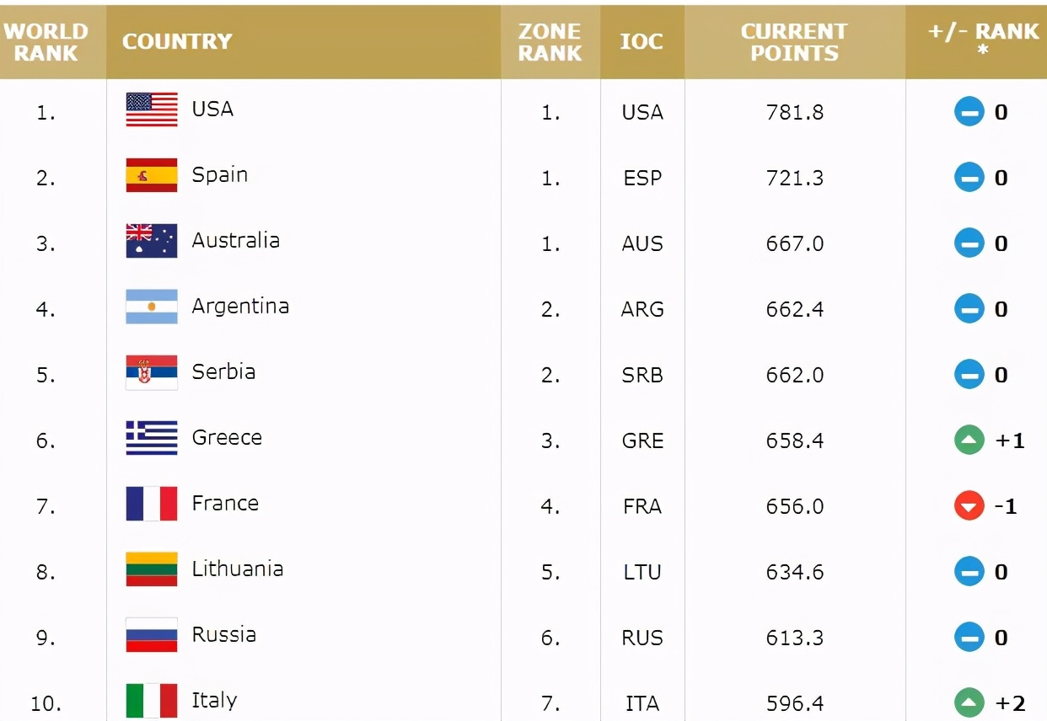Click the Serbia flag icon

pyautogui.click(x=152, y=372)
